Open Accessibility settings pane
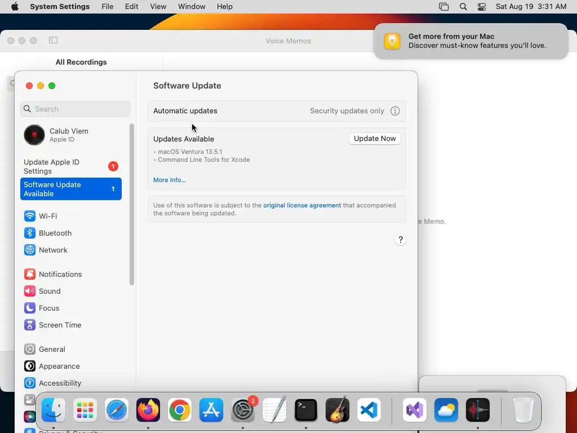The width and height of the screenshot is (577, 433). [x=70, y=383]
